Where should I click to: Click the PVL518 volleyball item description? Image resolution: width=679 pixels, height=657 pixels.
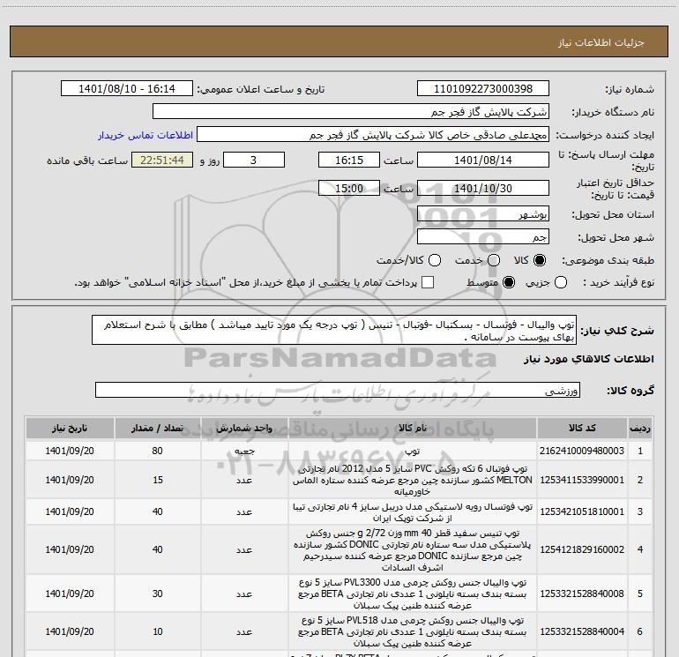tap(413, 632)
